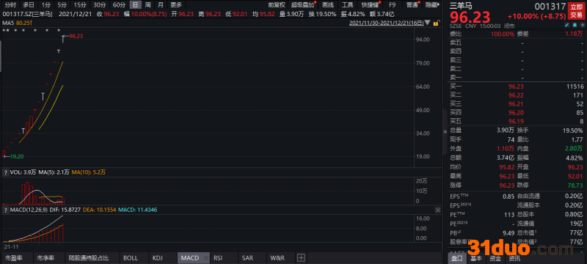The width and height of the screenshot is (587, 264).
Task: Select the 周 weekly period
Action: coord(148,5)
